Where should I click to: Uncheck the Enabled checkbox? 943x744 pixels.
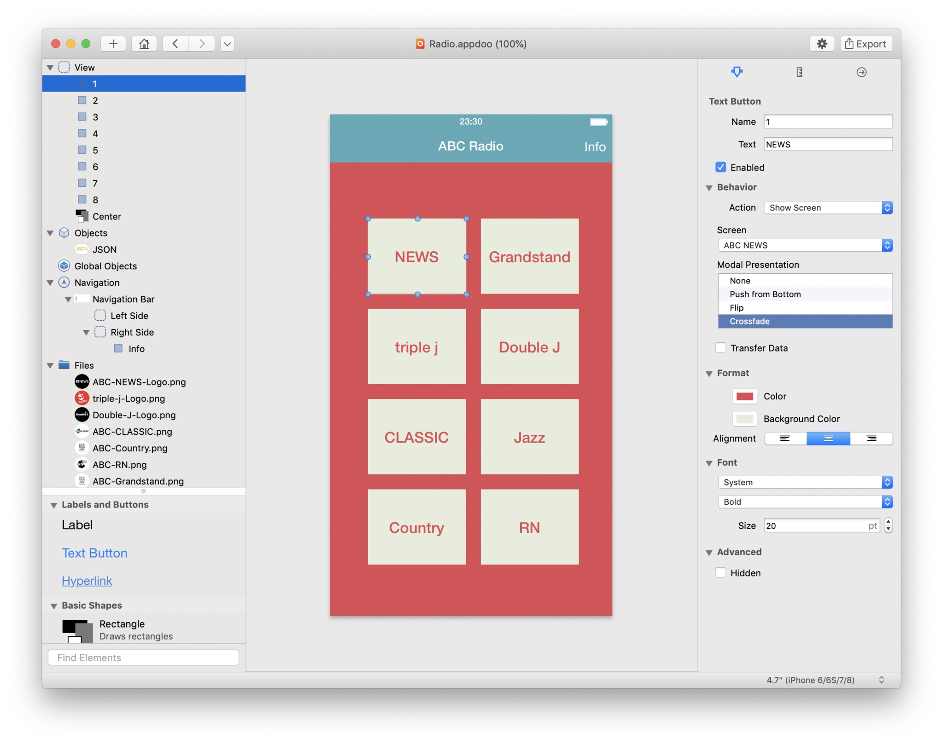(720, 167)
